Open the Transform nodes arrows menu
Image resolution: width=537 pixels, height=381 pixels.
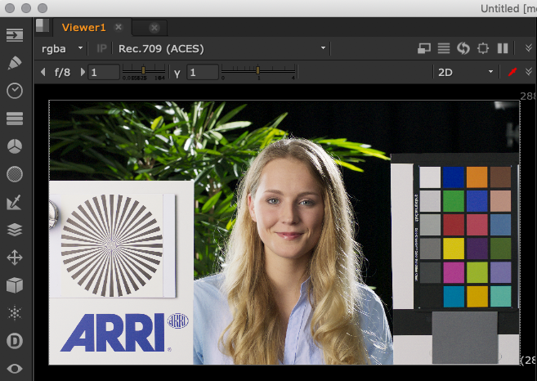[x=15, y=258]
